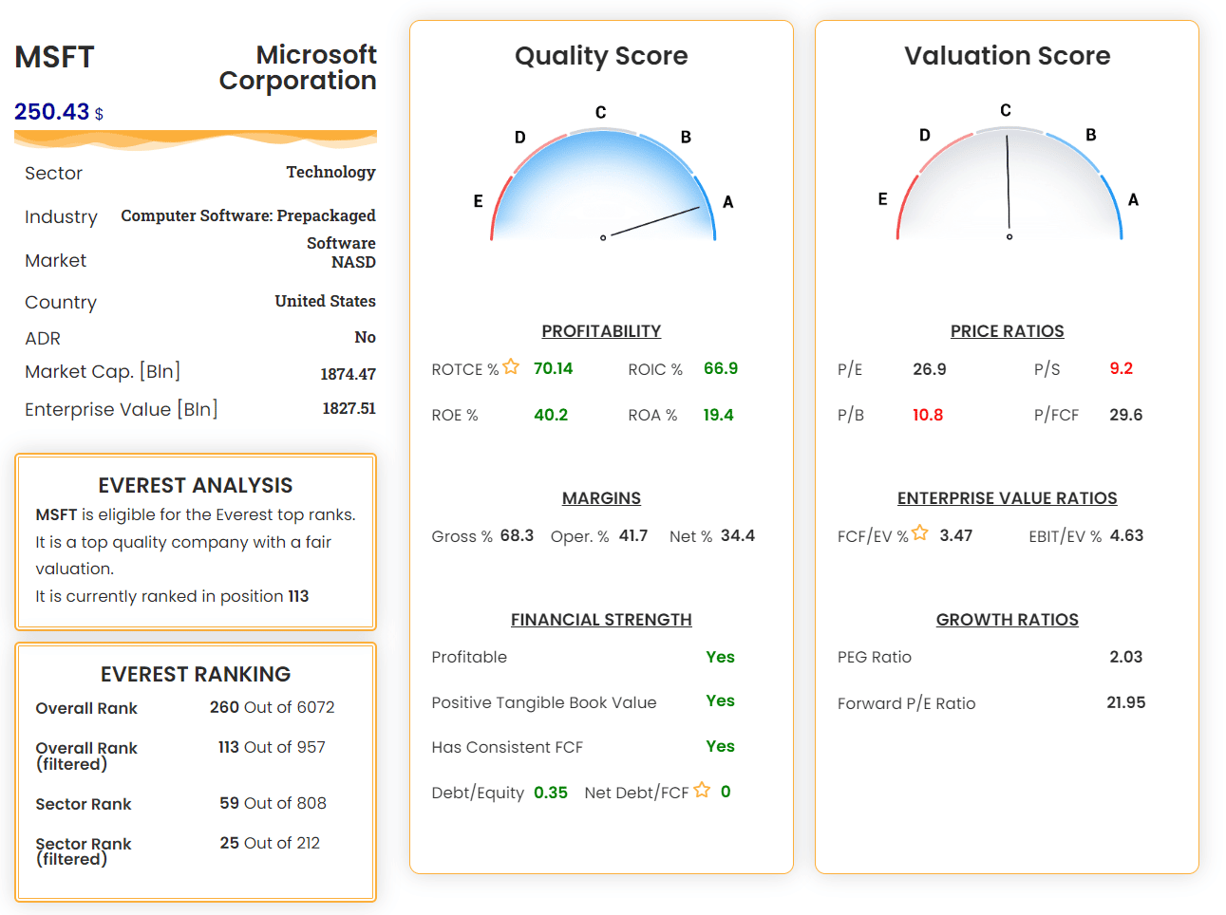Click the Country value United States
Image resolution: width=1226 pixels, height=915 pixels.
tap(326, 301)
